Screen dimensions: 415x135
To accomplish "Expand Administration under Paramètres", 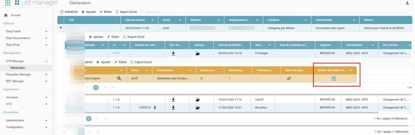I will [x=46, y=120].
